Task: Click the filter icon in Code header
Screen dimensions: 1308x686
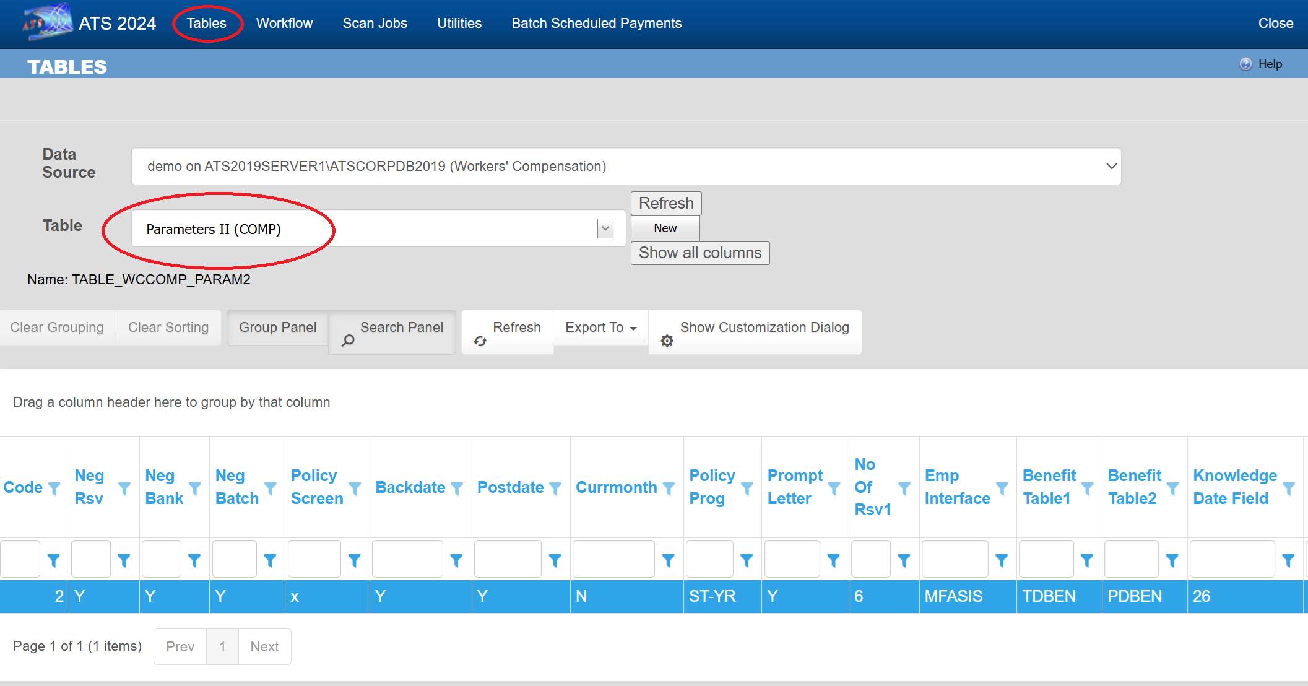Action: pyautogui.click(x=54, y=488)
